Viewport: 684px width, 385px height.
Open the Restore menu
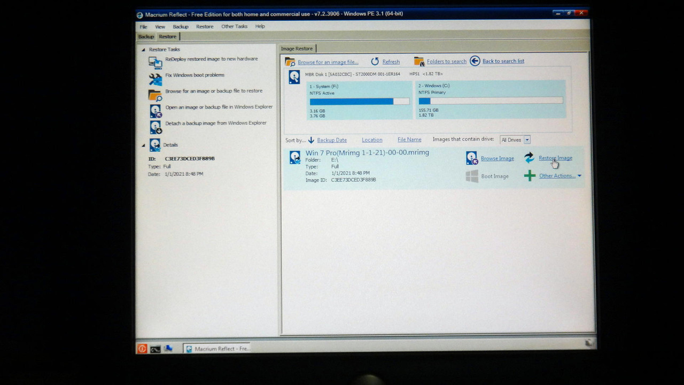205,27
